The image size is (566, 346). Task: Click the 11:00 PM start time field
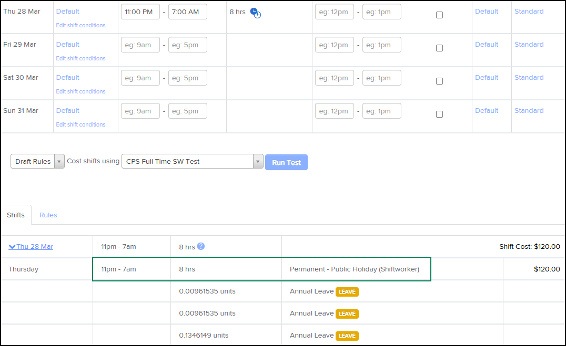pos(140,12)
